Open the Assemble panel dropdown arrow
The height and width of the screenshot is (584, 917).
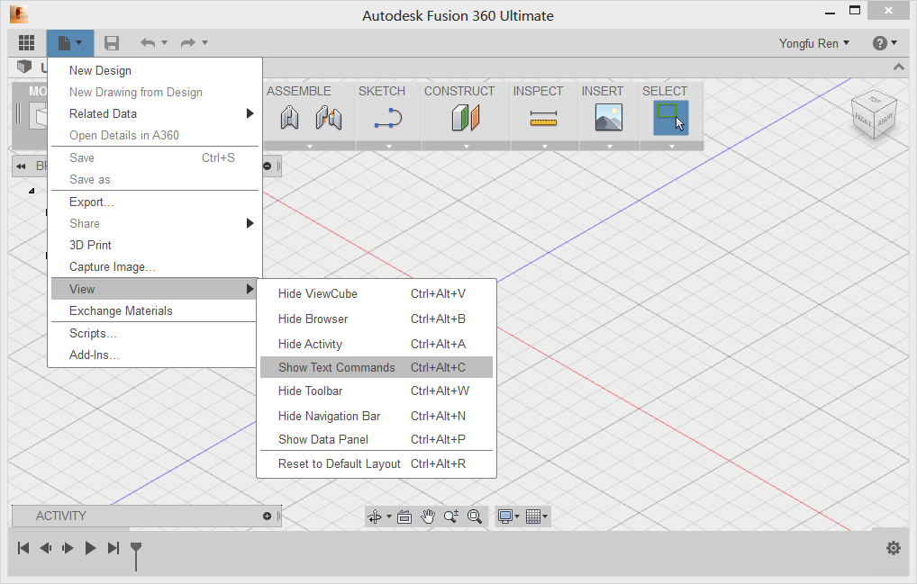click(x=310, y=146)
